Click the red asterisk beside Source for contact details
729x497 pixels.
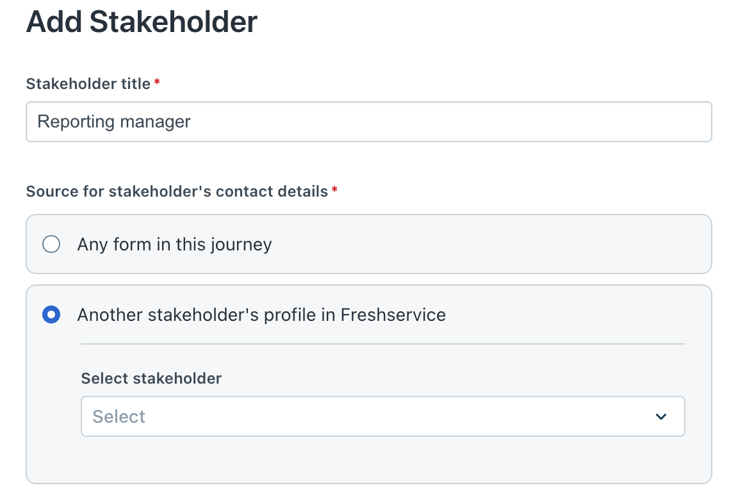point(334,190)
